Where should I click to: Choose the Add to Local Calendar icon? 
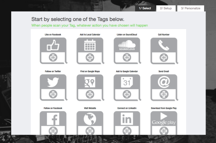pyautogui.click(x=90, y=45)
